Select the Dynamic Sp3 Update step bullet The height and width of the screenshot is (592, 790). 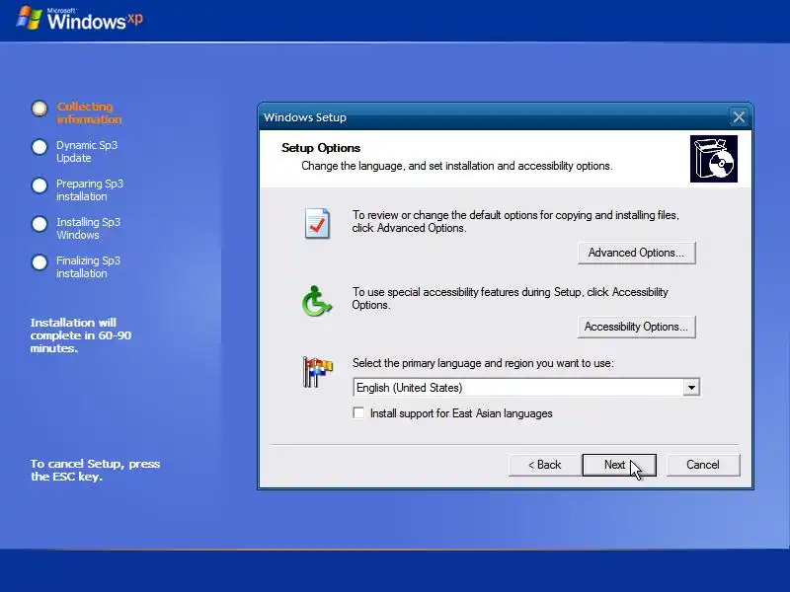click(x=39, y=147)
